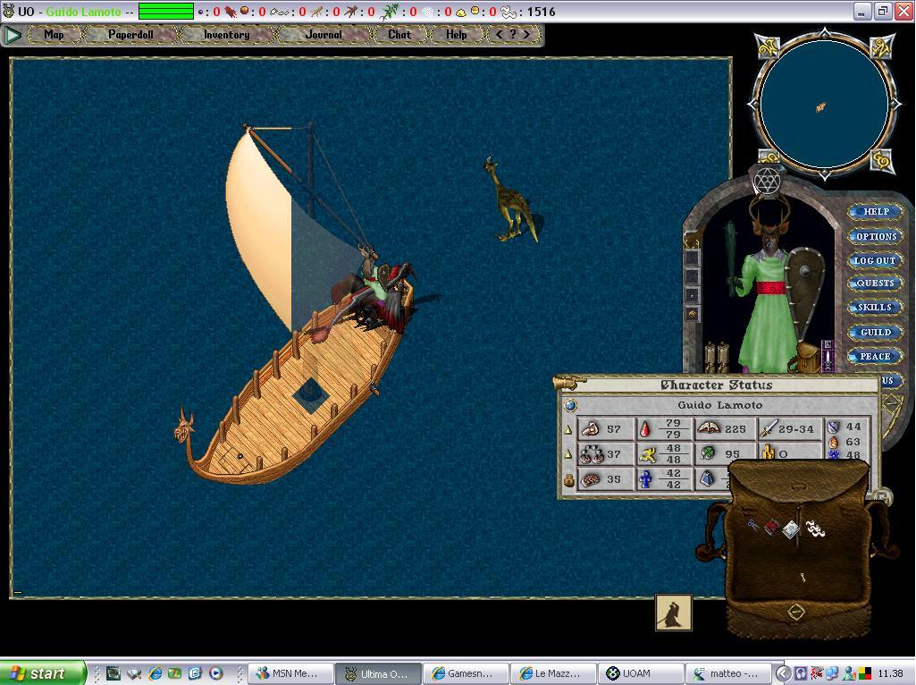This screenshot has width=916, height=685.
Task: Switch to the UOAM taskbar button
Action: click(x=640, y=673)
